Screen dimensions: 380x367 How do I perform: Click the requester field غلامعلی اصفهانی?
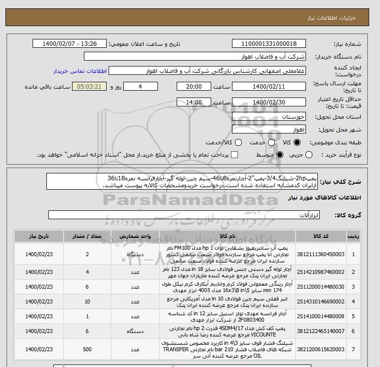pos(207,71)
